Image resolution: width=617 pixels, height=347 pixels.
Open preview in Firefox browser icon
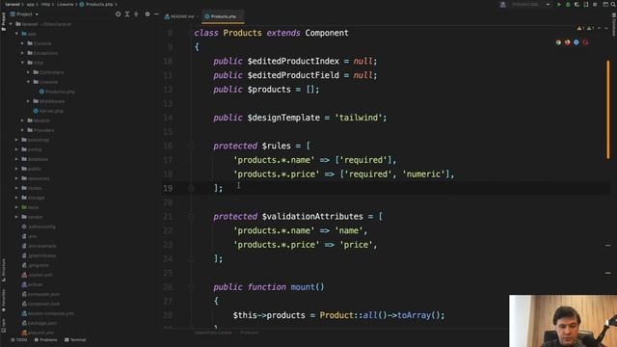(x=568, y=42)
